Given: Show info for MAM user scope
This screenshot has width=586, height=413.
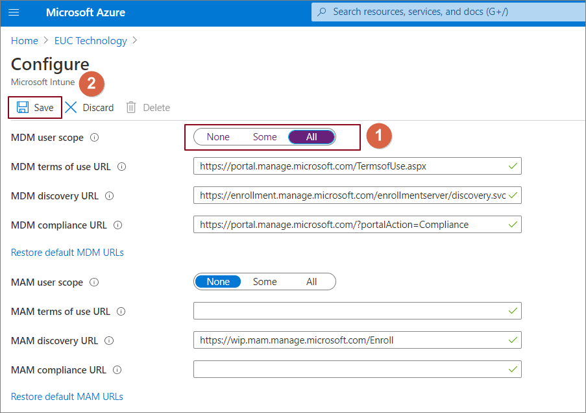Looking at the screenshot, I should tap(94, 282).
